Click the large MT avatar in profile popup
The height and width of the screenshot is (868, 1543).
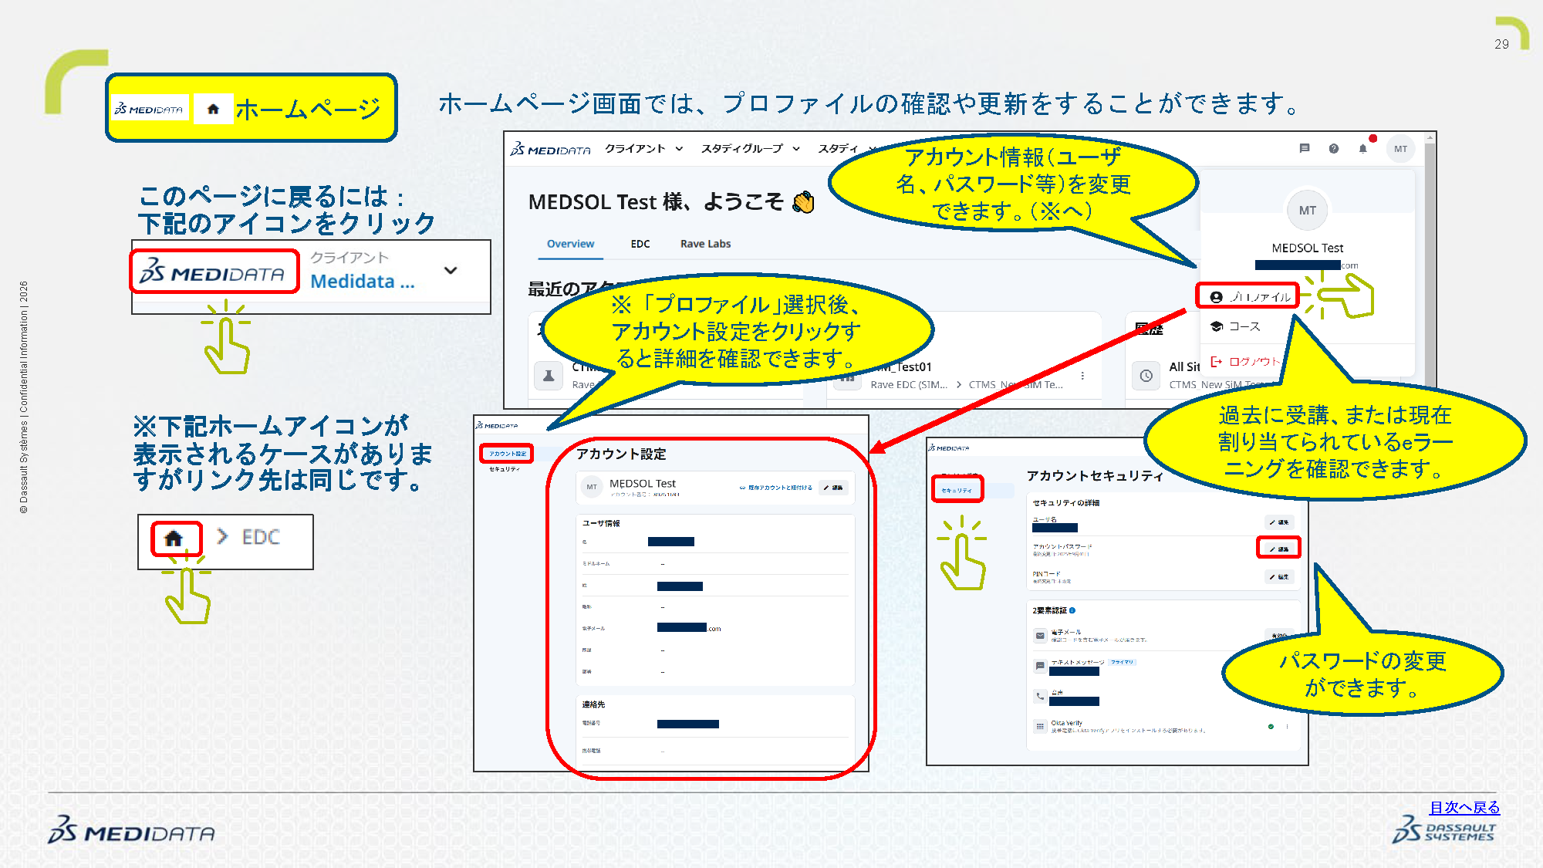coord(1308,210)
